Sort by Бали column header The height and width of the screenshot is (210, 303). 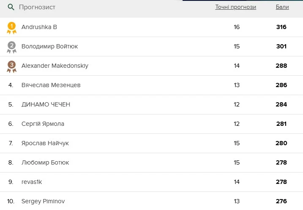click(x=282, y=7)
